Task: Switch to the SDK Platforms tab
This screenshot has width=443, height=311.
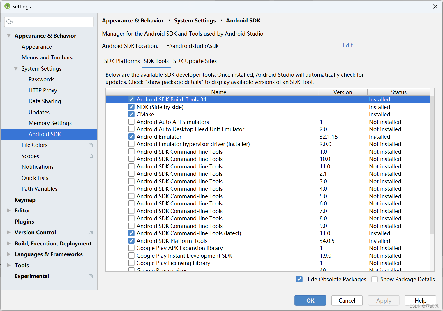Action: point(122,61)
